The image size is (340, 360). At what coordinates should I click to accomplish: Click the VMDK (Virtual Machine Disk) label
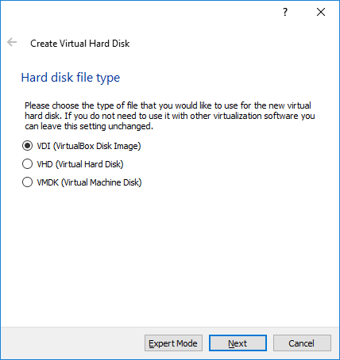click(x=89, y=182)
